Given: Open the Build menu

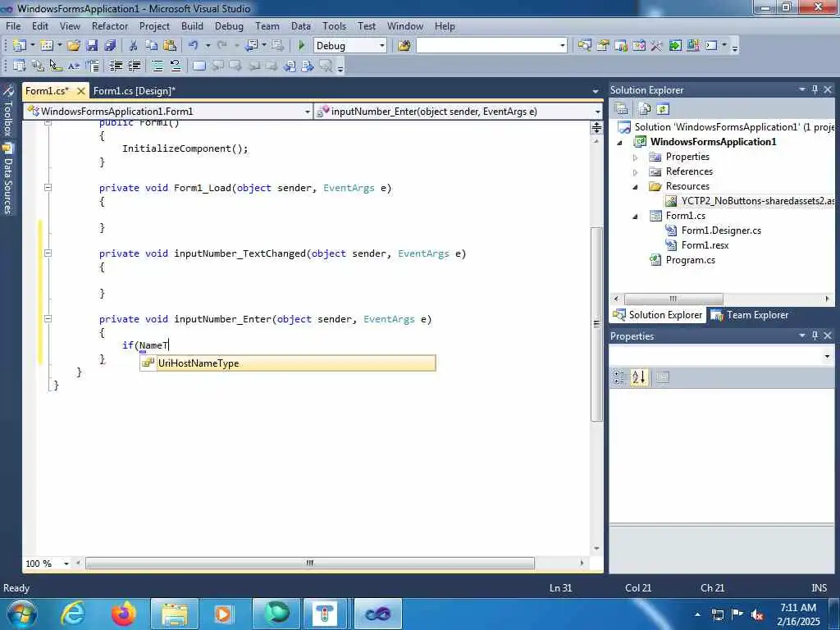Looking at the screenshot, I should 192,26.
